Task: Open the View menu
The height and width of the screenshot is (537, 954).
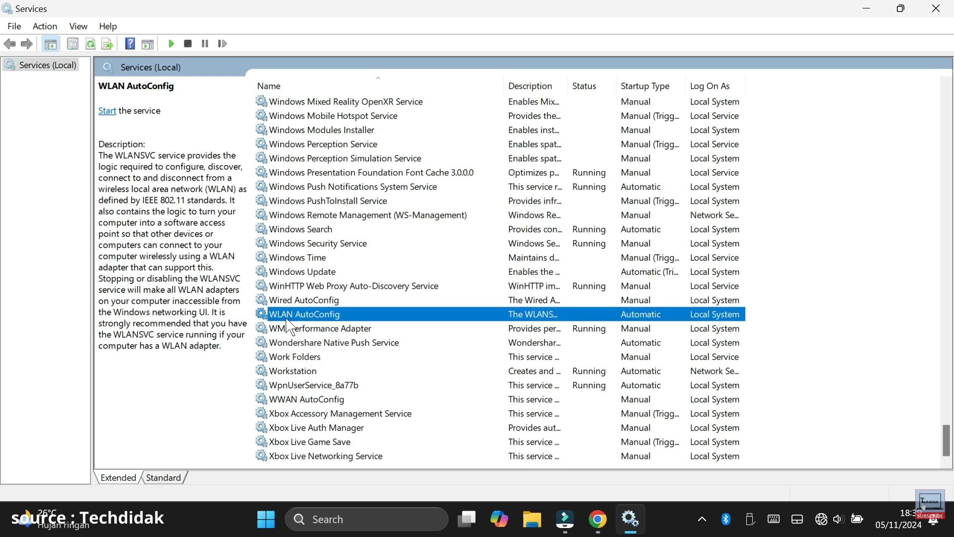Action: tap(78, 26)
